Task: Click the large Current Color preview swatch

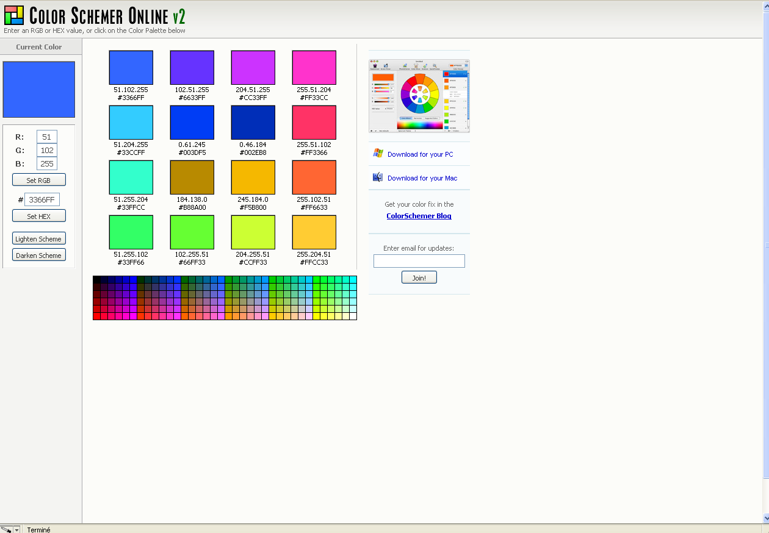Action: (39, 89)
